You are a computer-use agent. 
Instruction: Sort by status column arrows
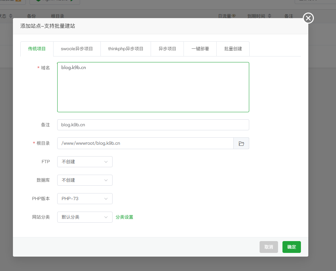(11, 16)
